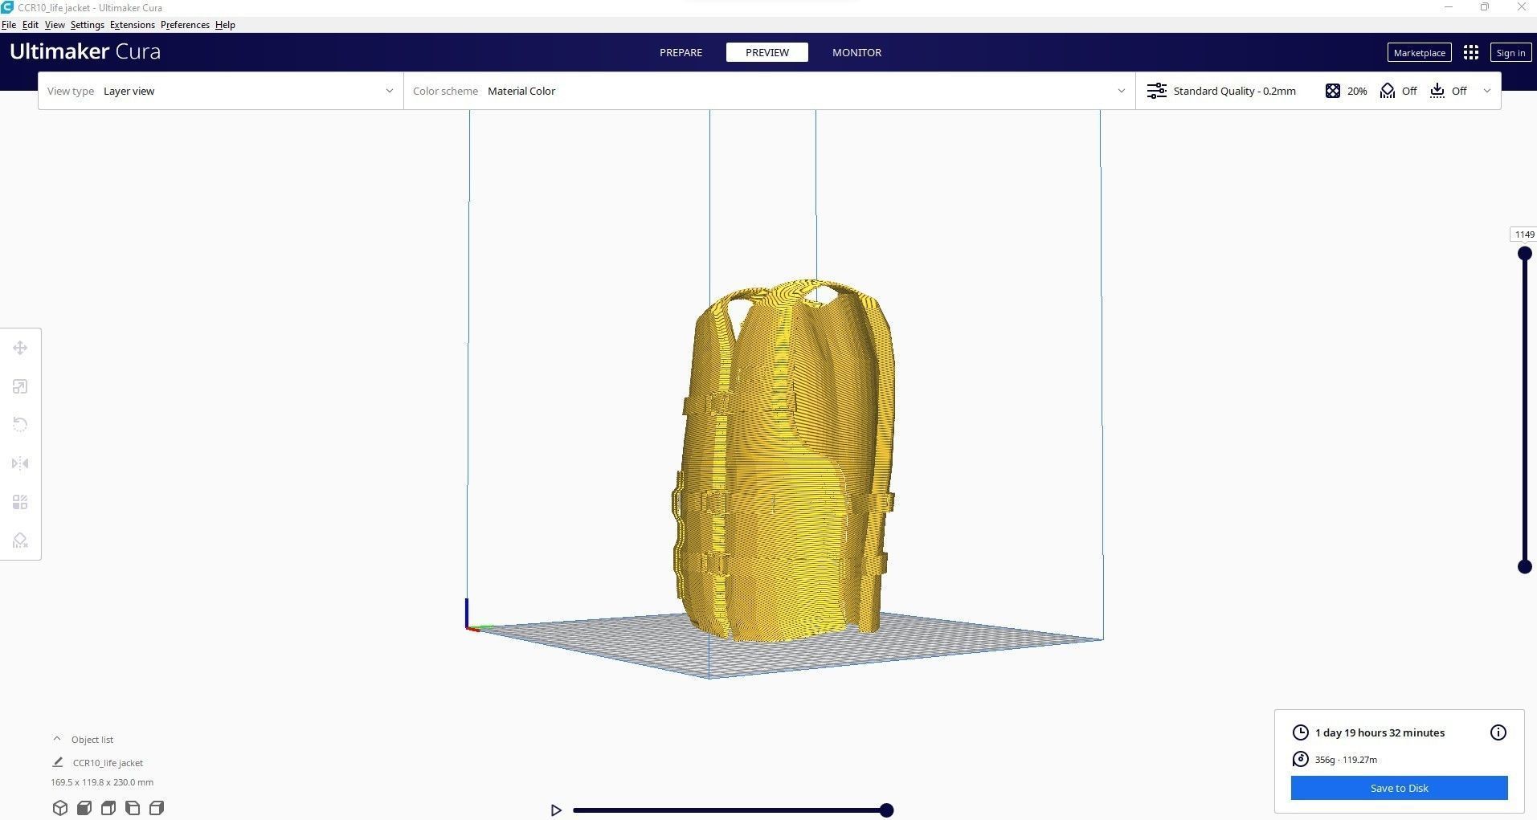This screenshot has height=820, width=1537.
Task: Switch to the PREVIEW stage
Action: click(x=767, y=52)
